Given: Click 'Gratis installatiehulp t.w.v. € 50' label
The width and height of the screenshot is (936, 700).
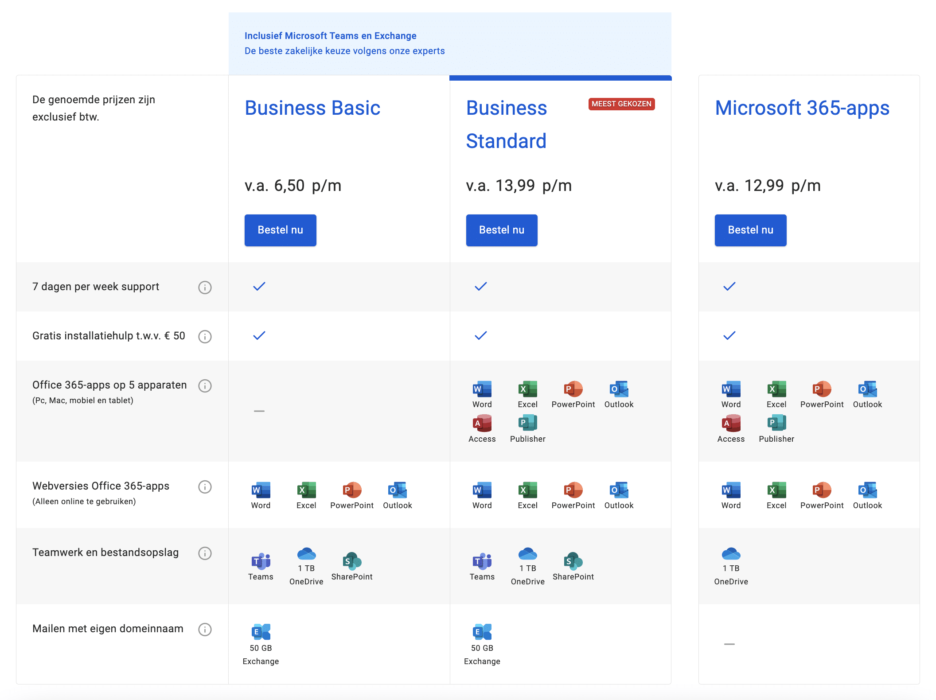Looking at the screenshot, I should pos(109,336).
